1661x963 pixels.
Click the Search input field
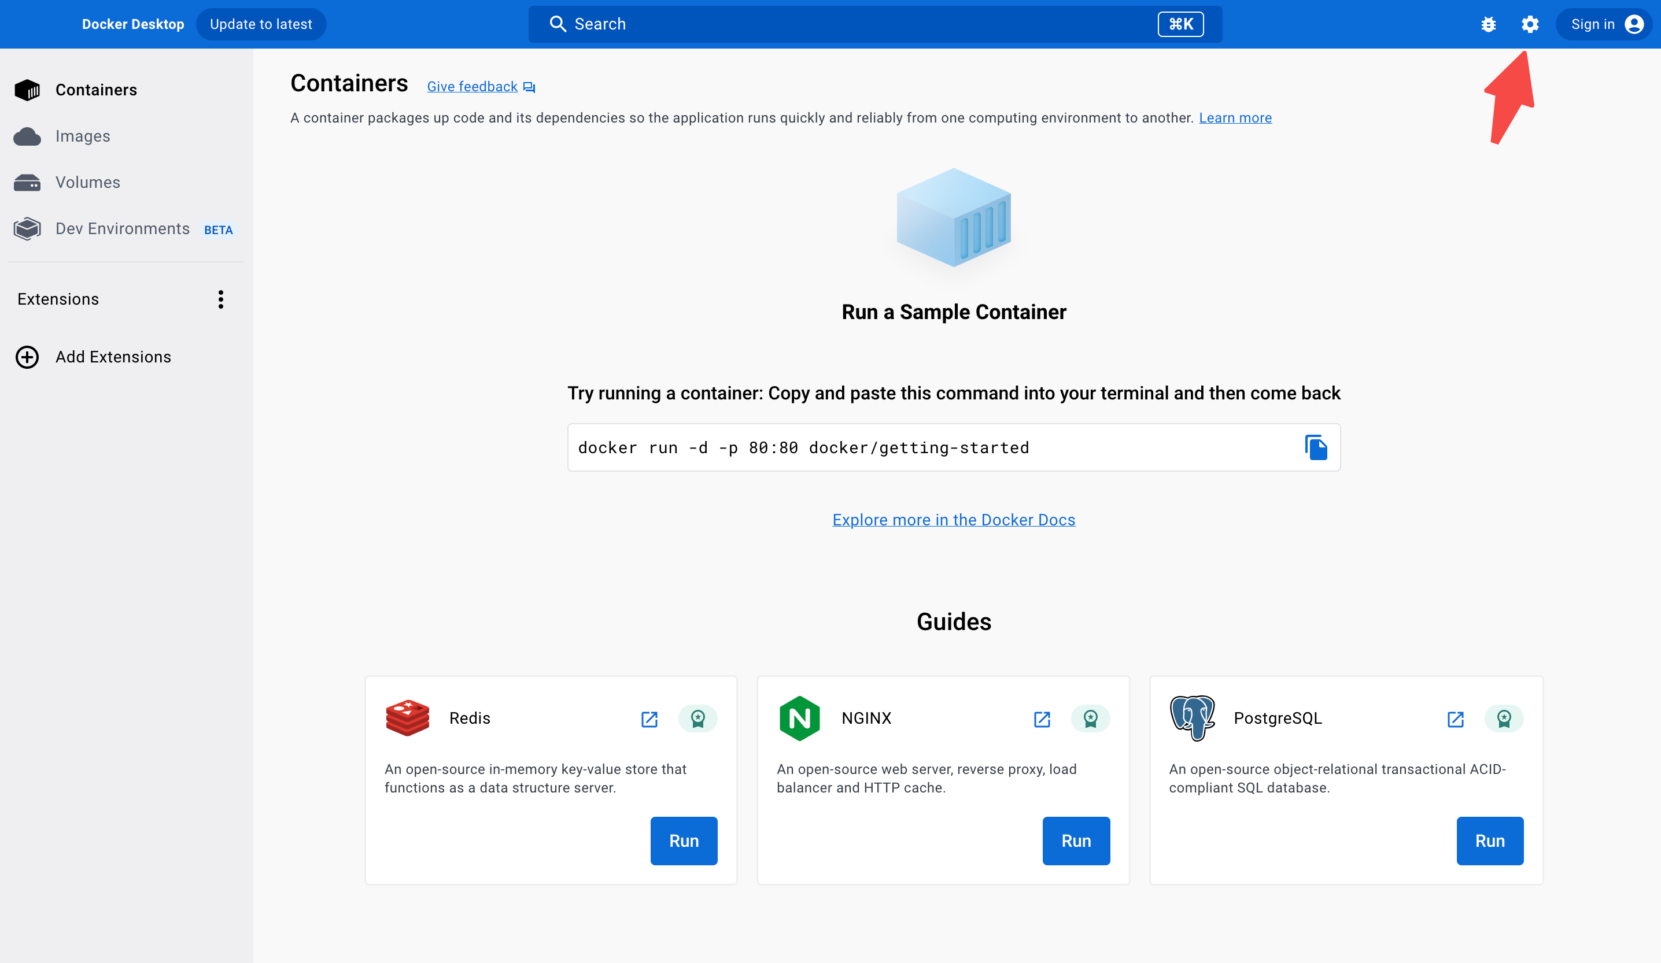click(870, 24)
